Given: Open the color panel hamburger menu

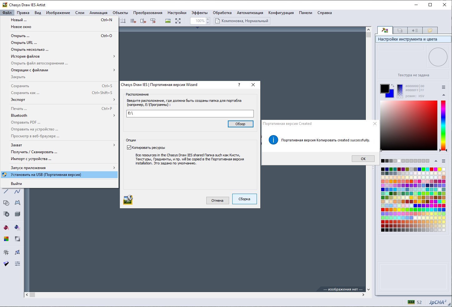Looking at the screenshot, I should coord(444,87).
